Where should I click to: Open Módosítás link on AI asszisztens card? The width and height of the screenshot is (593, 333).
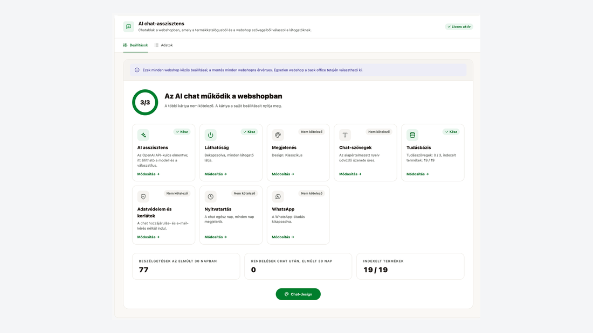[x=148, y=174]
